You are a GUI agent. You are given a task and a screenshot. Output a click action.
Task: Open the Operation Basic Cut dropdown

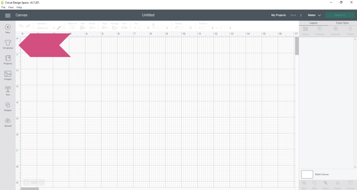click(x=46, y=28)
